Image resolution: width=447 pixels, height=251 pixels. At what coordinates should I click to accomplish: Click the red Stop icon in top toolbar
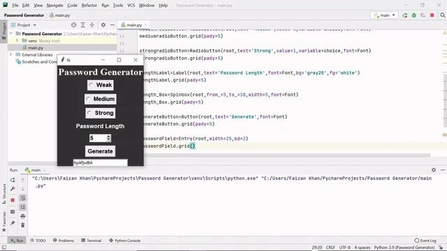[x=432, y=15]
